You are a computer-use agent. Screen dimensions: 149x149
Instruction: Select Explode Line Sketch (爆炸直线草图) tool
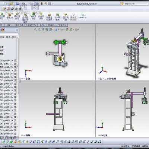(x=73, y=17)
